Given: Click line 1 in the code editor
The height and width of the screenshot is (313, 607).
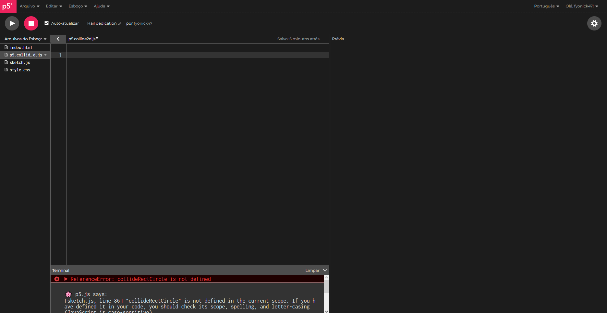Looking at the screenshot, I should tap(198, 55).
